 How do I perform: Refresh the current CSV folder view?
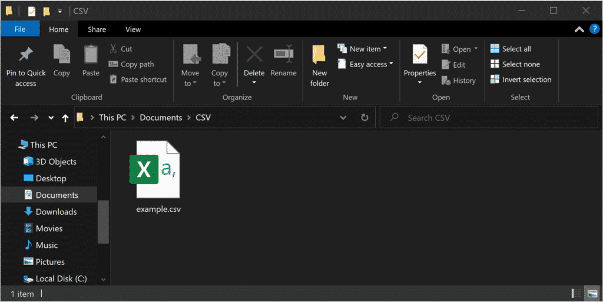pos(365,118)
